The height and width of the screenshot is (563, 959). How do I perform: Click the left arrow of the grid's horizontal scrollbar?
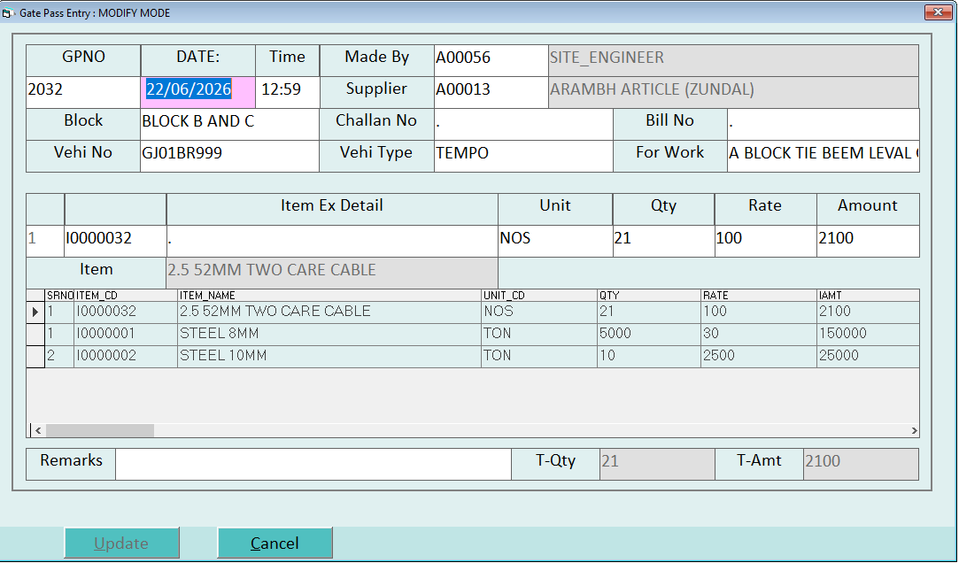(x=38, y=431)
